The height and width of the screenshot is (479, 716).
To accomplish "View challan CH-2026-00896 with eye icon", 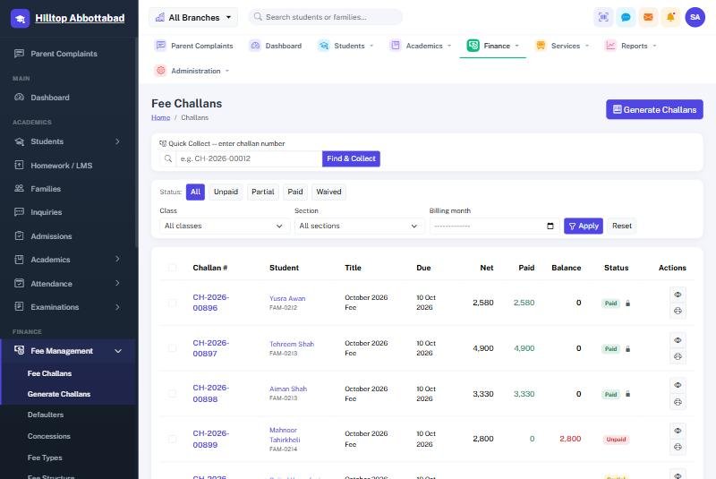I will click(x=678, y=295).
